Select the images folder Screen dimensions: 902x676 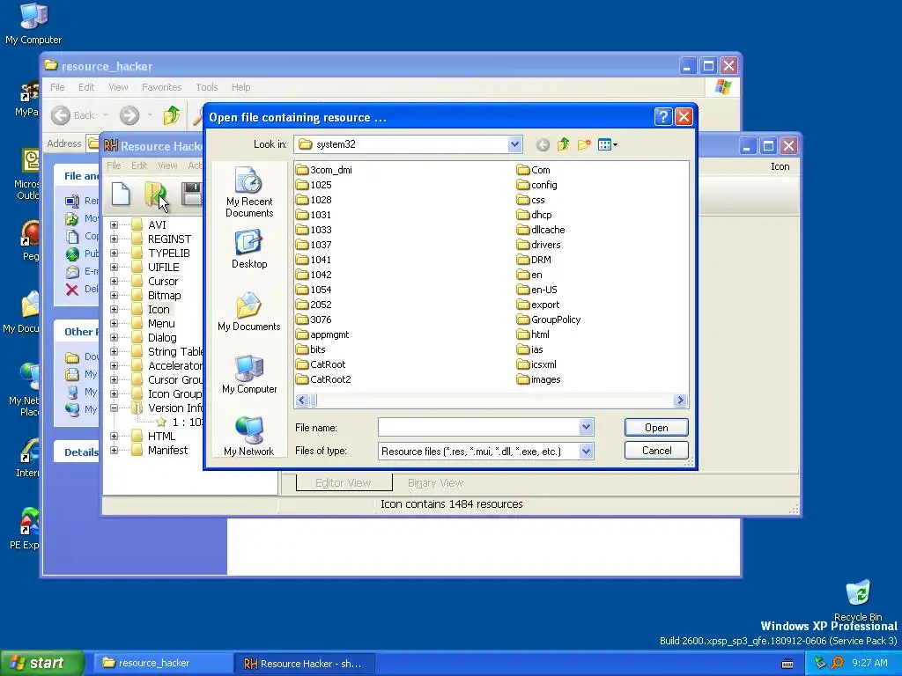tap(539, 378)
